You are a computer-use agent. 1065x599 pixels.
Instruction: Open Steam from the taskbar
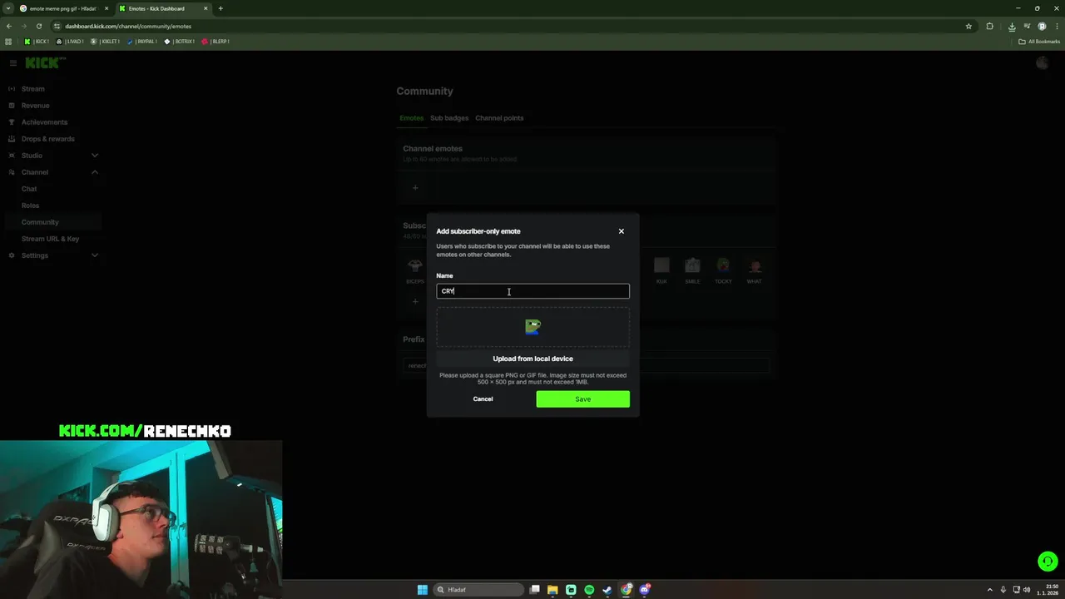point(607,590)
